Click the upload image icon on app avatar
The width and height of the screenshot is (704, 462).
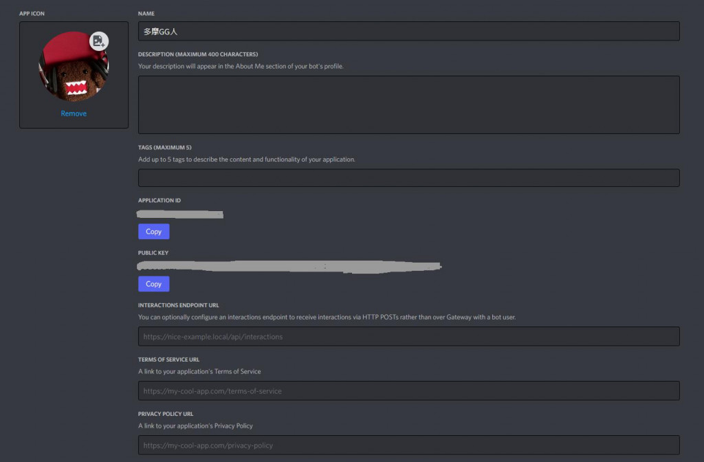coord(99,41)
